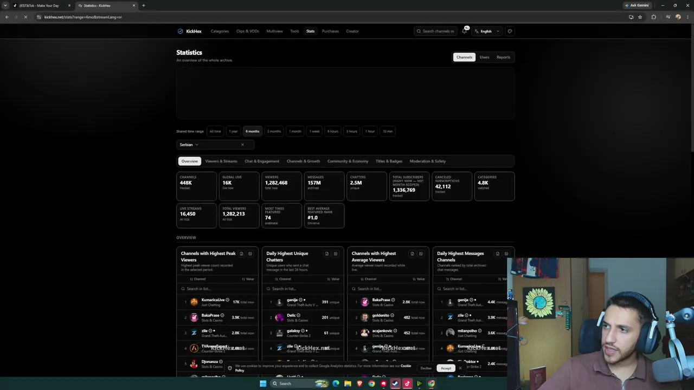The width and height of the screenshot is (694, 390).
Task: Decline cookies in the banner
Action: pyautogui.click(x=426, y=368)
